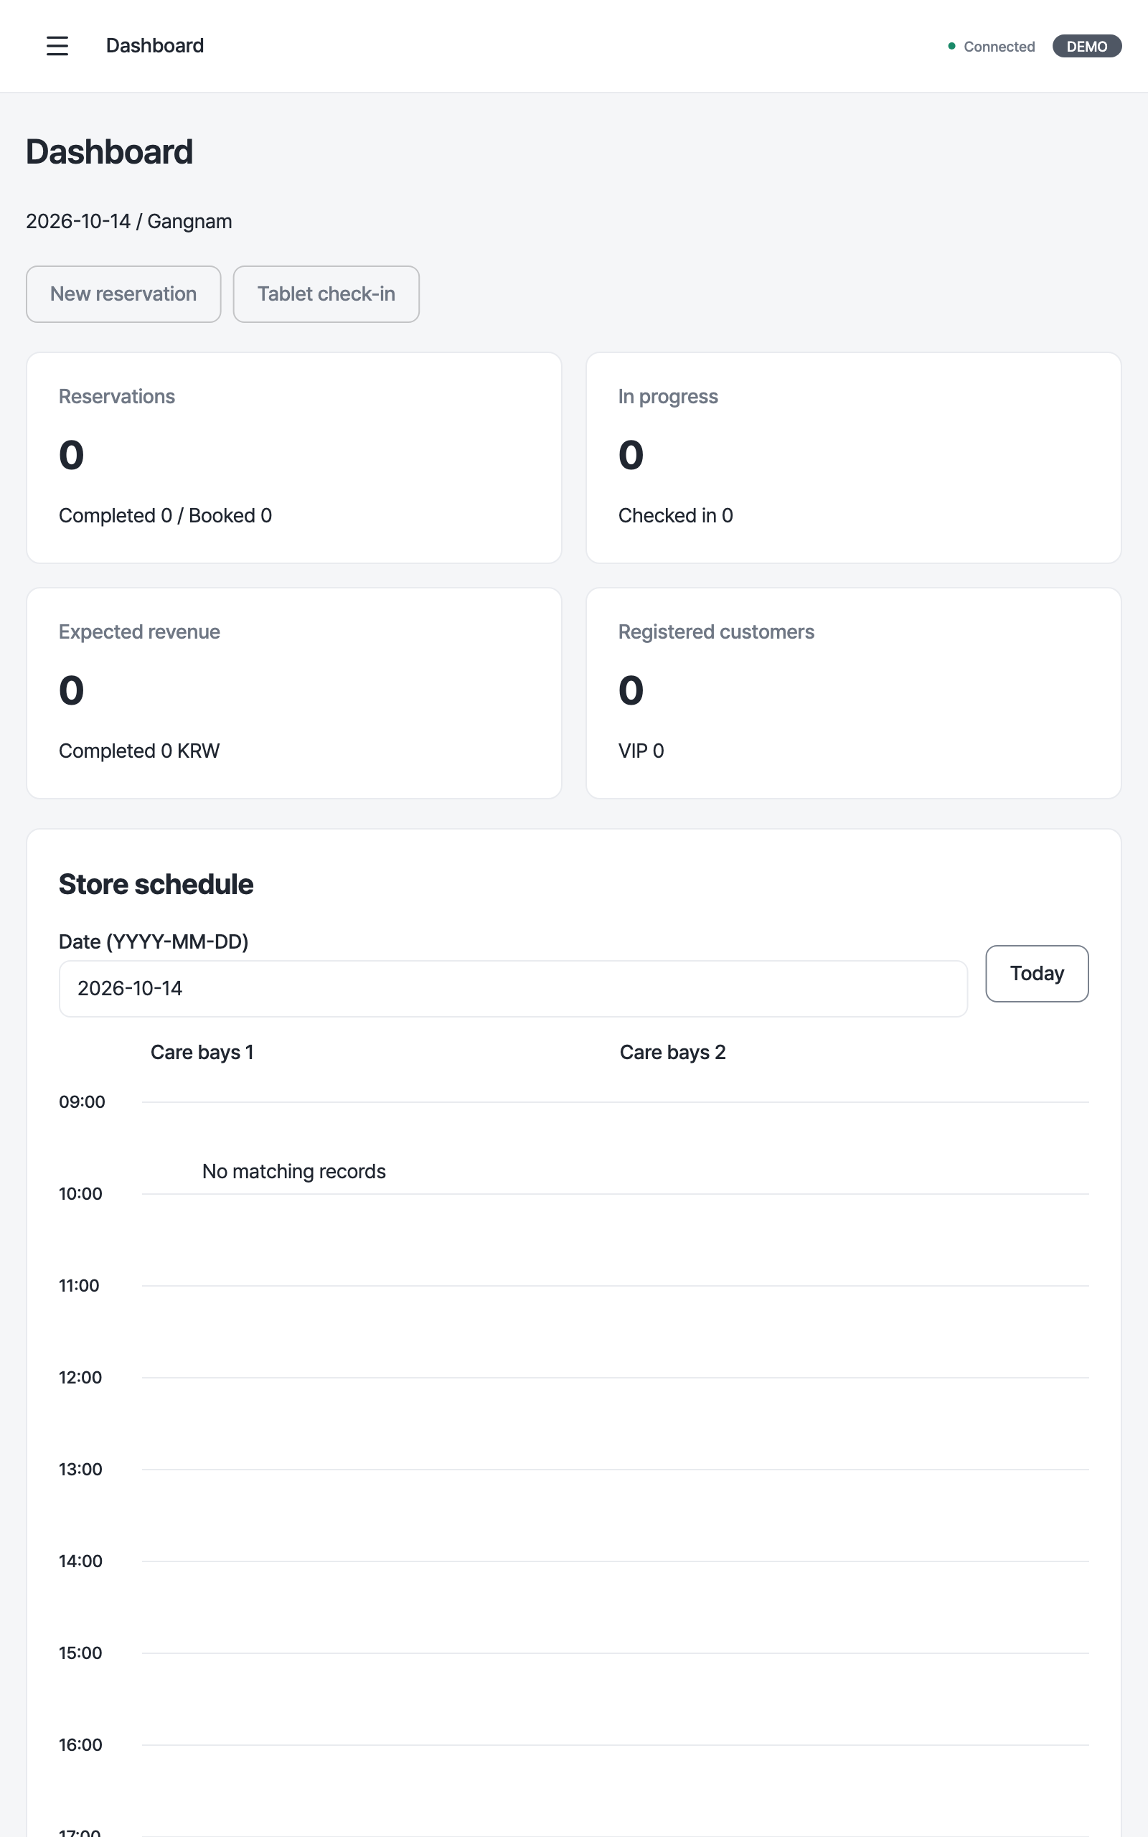1148x1837 pixels.
Task: Click the New reservation button
Action: tap(123, 293)
